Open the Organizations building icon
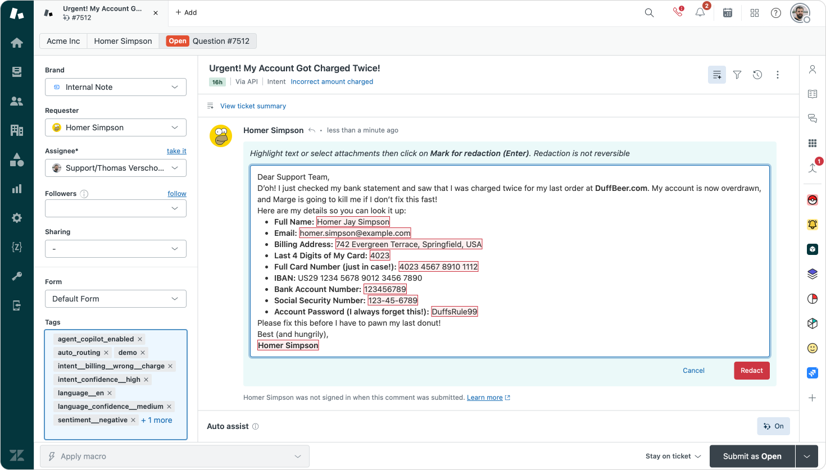The height and width of the screenshot is (470, 826). tap(17, 130)
